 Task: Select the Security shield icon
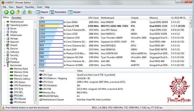tap(8, 55)
